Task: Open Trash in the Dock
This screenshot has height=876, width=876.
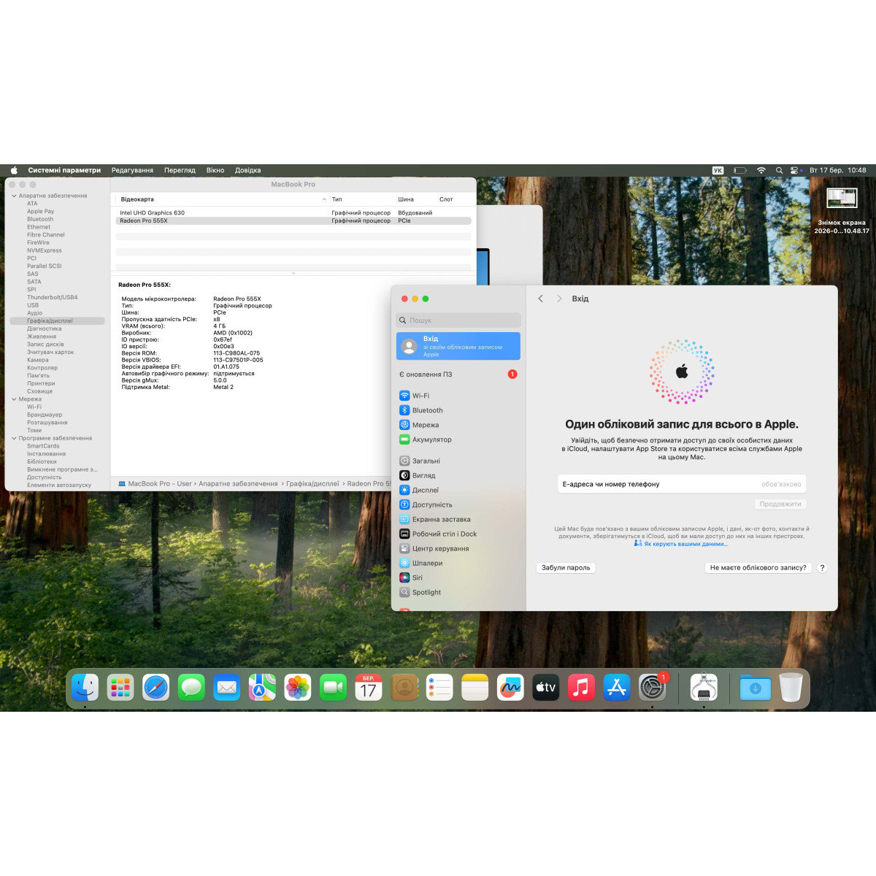Action: pos(791,687)
